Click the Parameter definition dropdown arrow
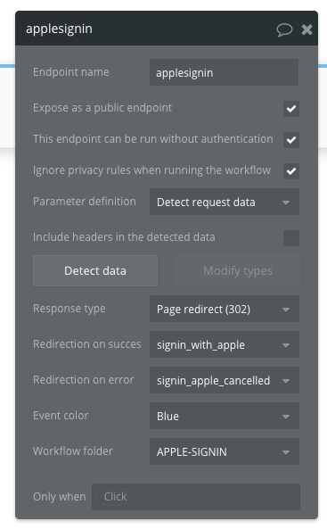This screenshot has height=529, width=327. pos(286,203)
